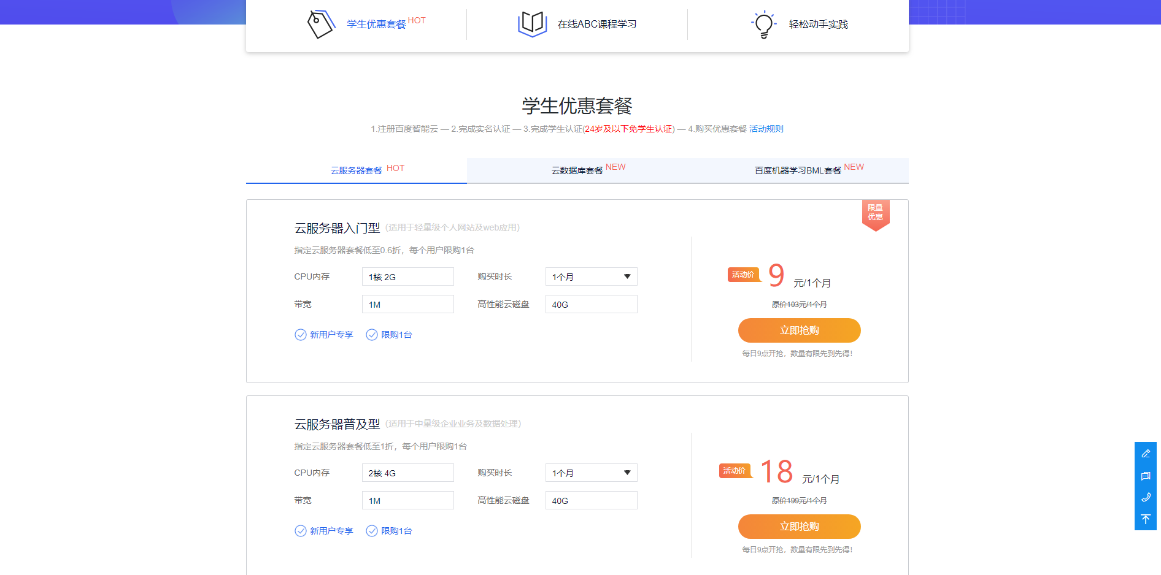
Task: Switch to the 云数据库套餐 tab
Action: 577,170
